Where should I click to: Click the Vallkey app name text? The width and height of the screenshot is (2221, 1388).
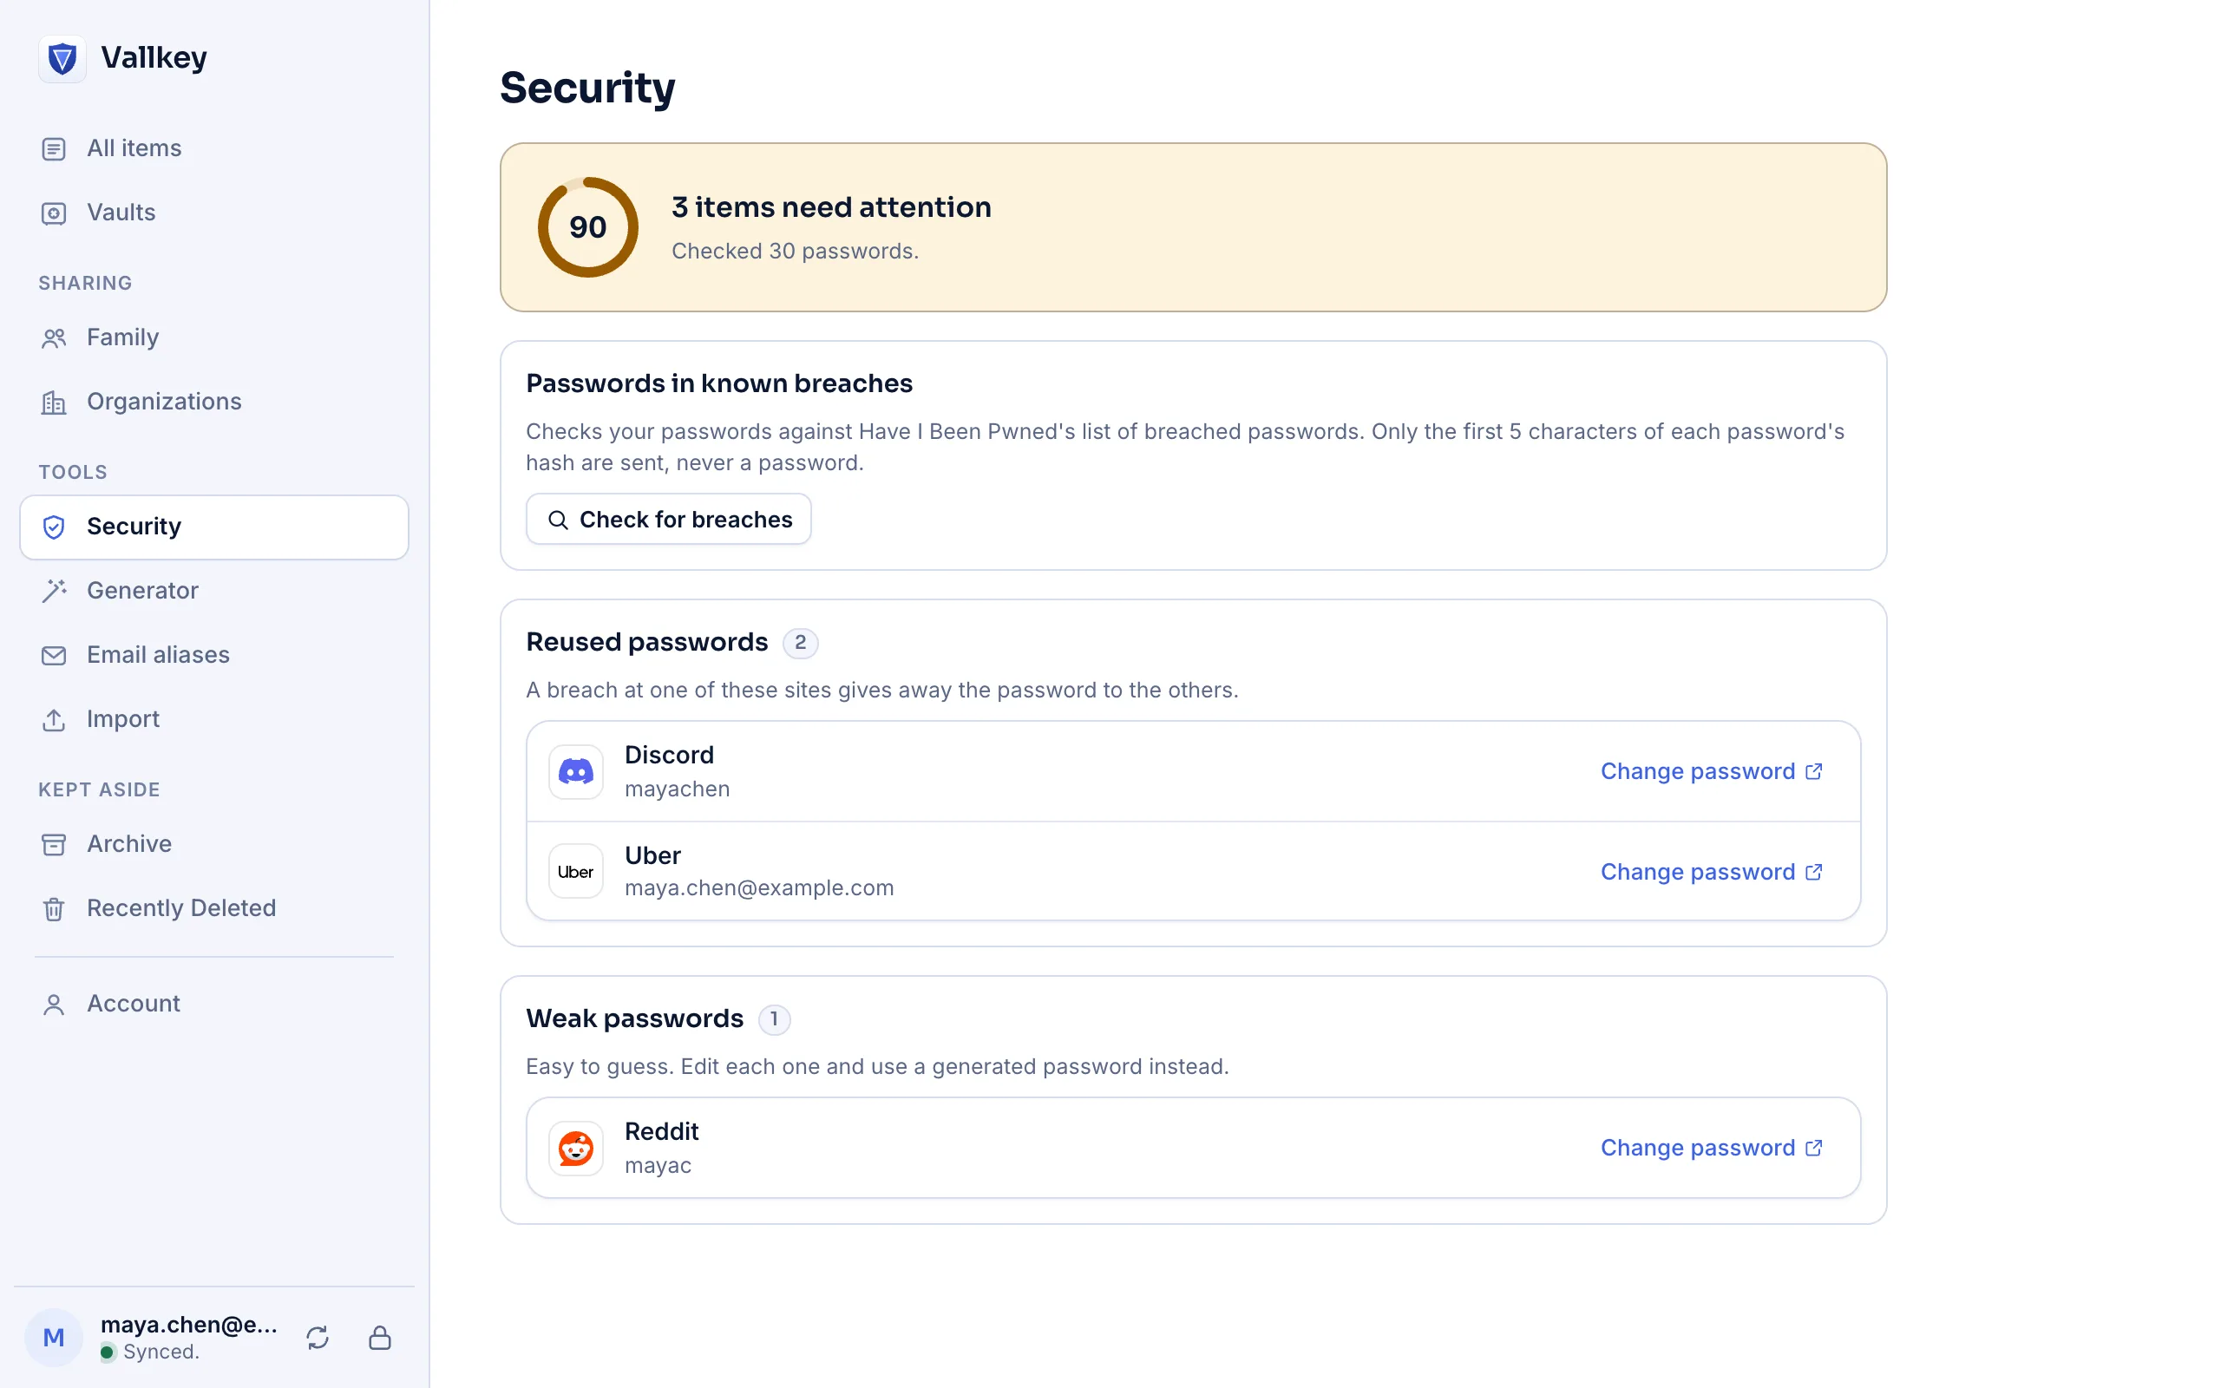tap(154, 58)
